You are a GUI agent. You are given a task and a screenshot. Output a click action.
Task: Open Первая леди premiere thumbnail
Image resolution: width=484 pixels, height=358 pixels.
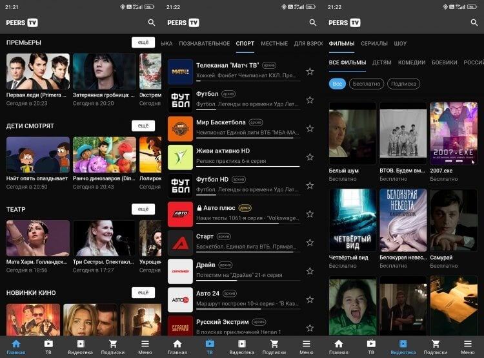[x=38, y=71]
